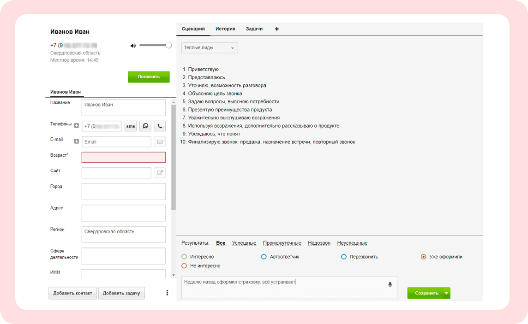Viewport: 528px width, 324px height.
Task: Select the Перезвонить result option
Action: [344, 257]
